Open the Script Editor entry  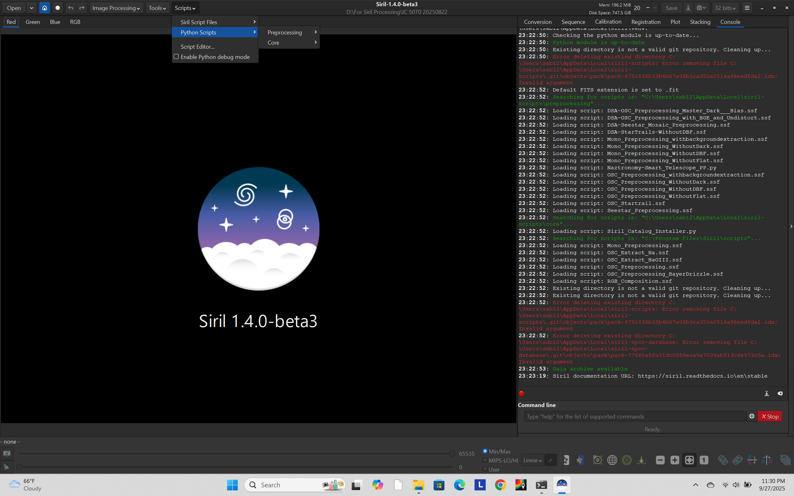click(x=198, y=46)
